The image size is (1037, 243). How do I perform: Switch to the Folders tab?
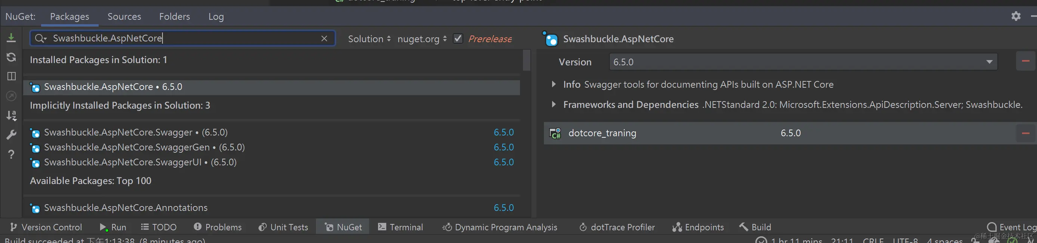(x=174, y=16)
